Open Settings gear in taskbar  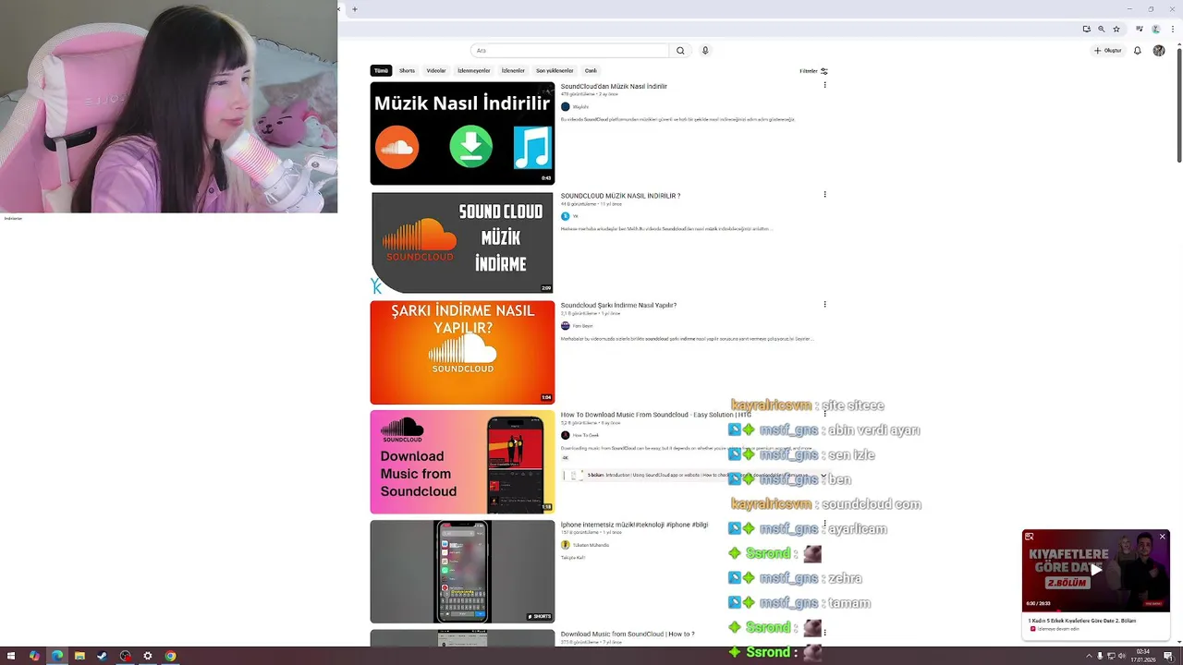(148, 656)
